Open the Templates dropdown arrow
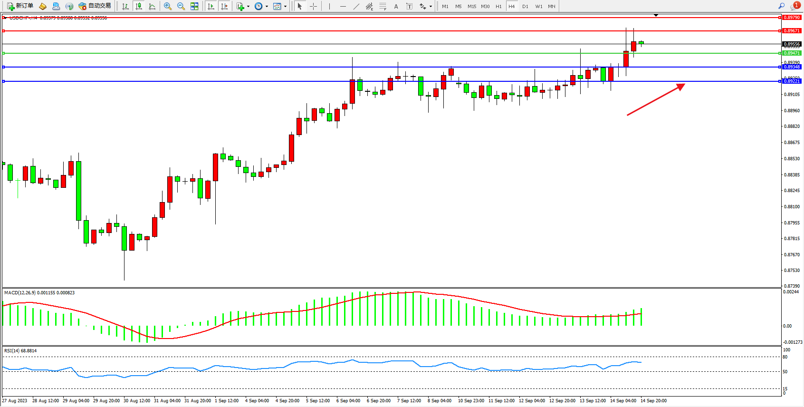This screenshot has width=804, height=407. (285, 7)
